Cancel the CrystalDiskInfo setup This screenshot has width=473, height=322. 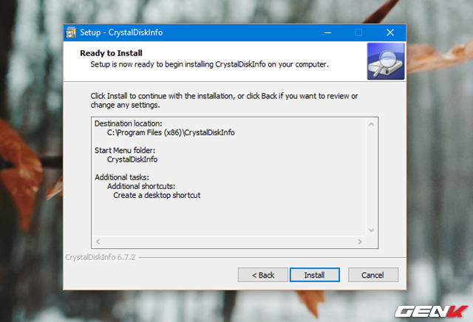coord(372,275)
